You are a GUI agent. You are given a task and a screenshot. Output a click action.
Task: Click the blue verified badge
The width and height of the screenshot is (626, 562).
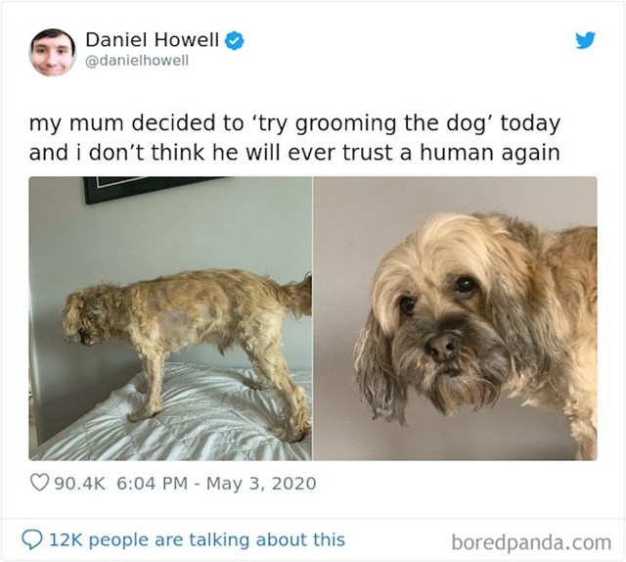(x=235, y=41)
